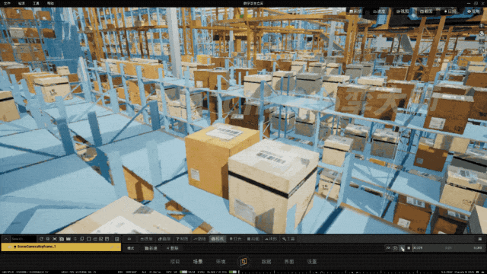Click the round face icon on the viewport's right edge
This screenshot has height=274, width=487.
(x=482, y=33)
